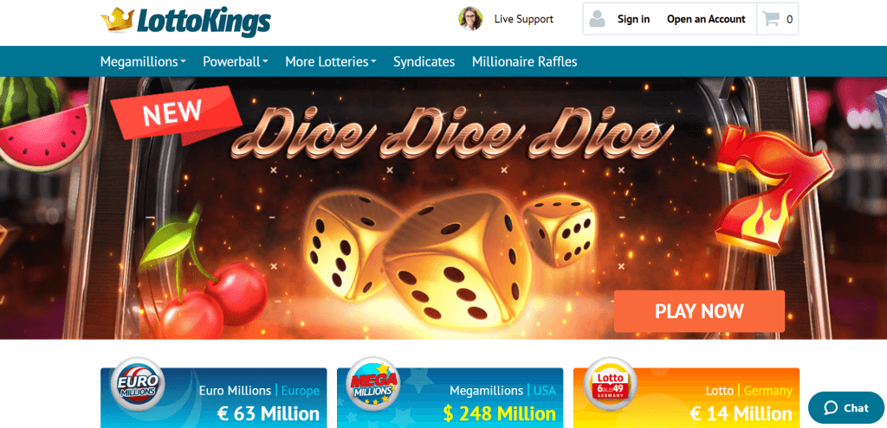
Task: Click the Live Support agent avatar
Action: click(470, 19)
